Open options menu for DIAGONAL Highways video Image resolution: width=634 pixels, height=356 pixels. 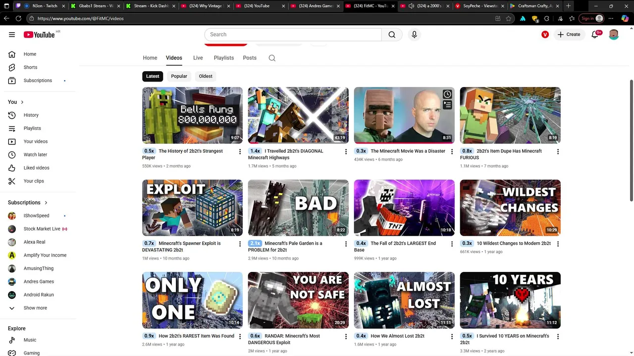point(346,151)
